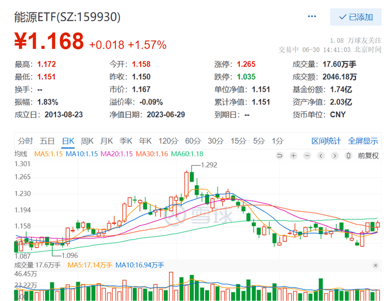Viewport: 392px width, 301px height.
Task: Click the MA20:1.15 moving average label
Action: tap(117, 154)
